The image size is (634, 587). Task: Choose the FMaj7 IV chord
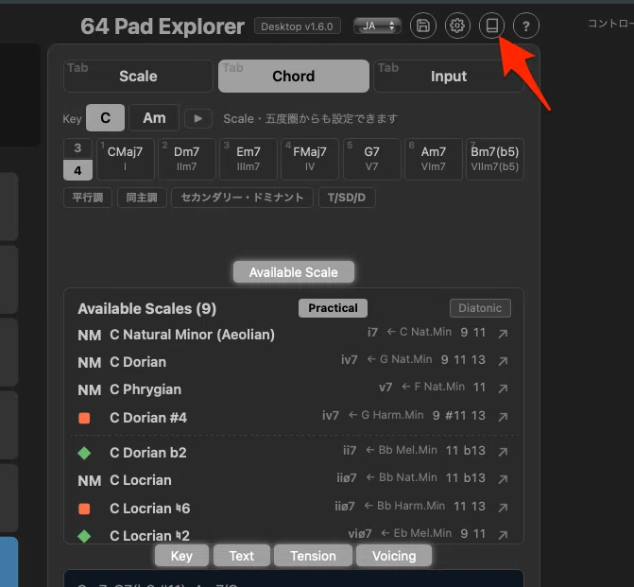tap(310, 159)
